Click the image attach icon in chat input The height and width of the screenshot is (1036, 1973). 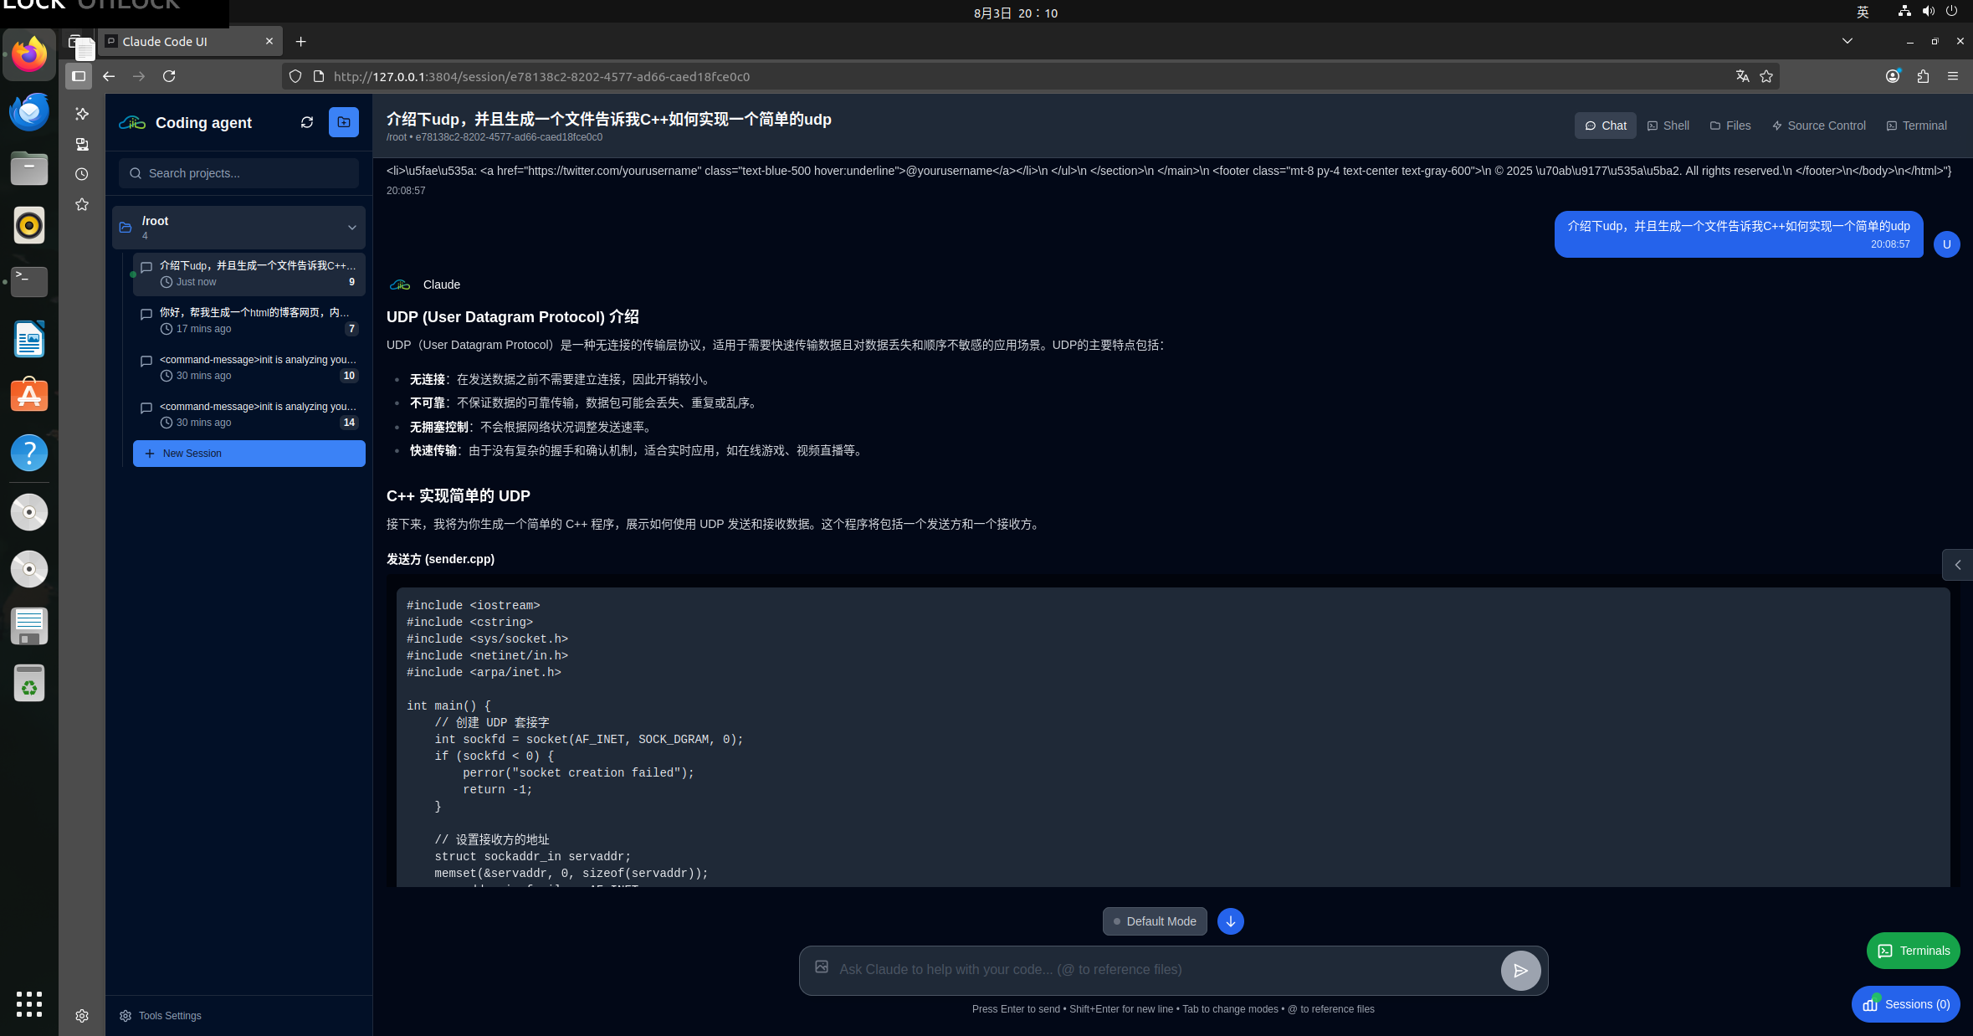pyautogui.click(x=822, y=967)
